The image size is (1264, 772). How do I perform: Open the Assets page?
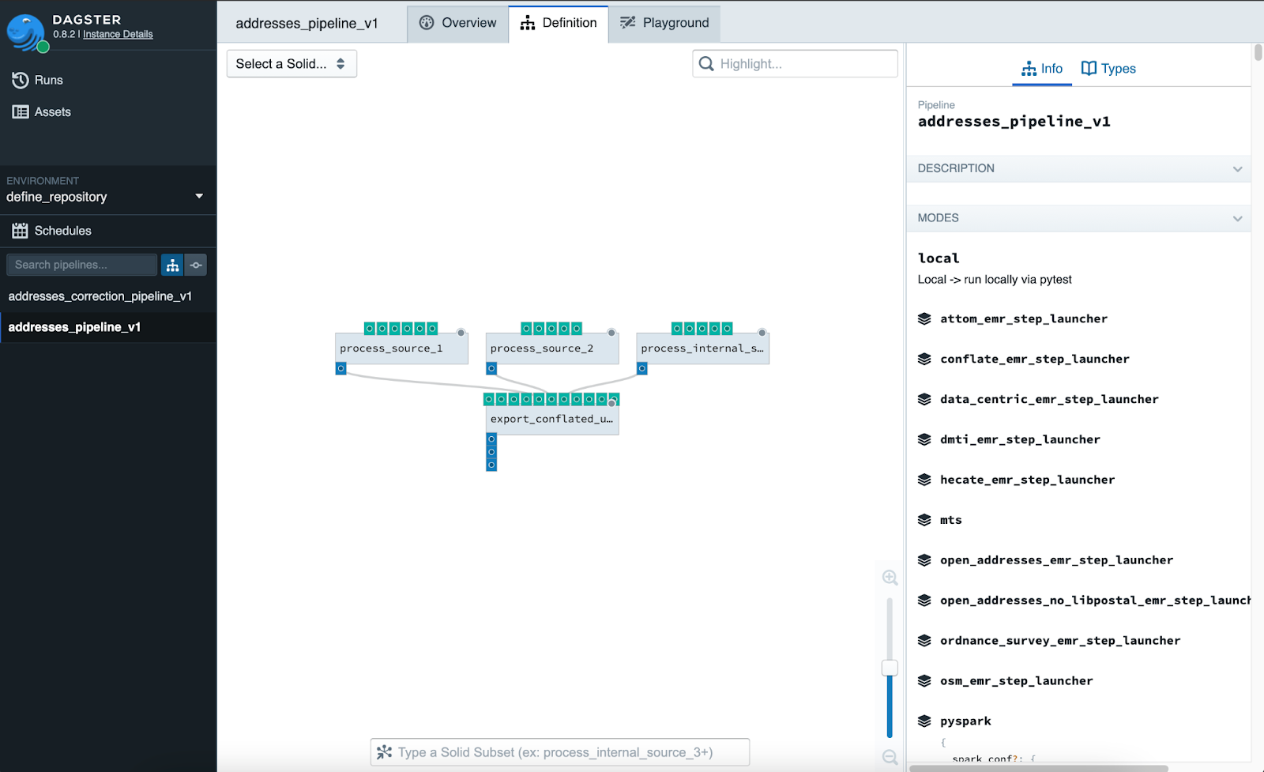pyautogui.click(x=41, y=112)
